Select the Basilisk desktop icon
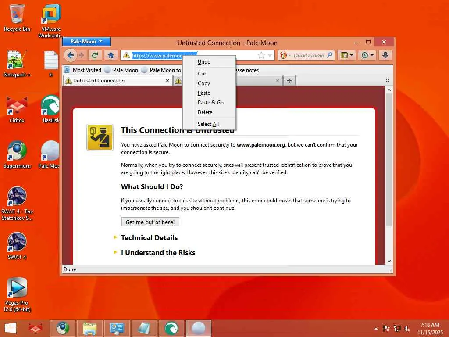This screenshot has width=449, height=337. [x=51, y=109]
